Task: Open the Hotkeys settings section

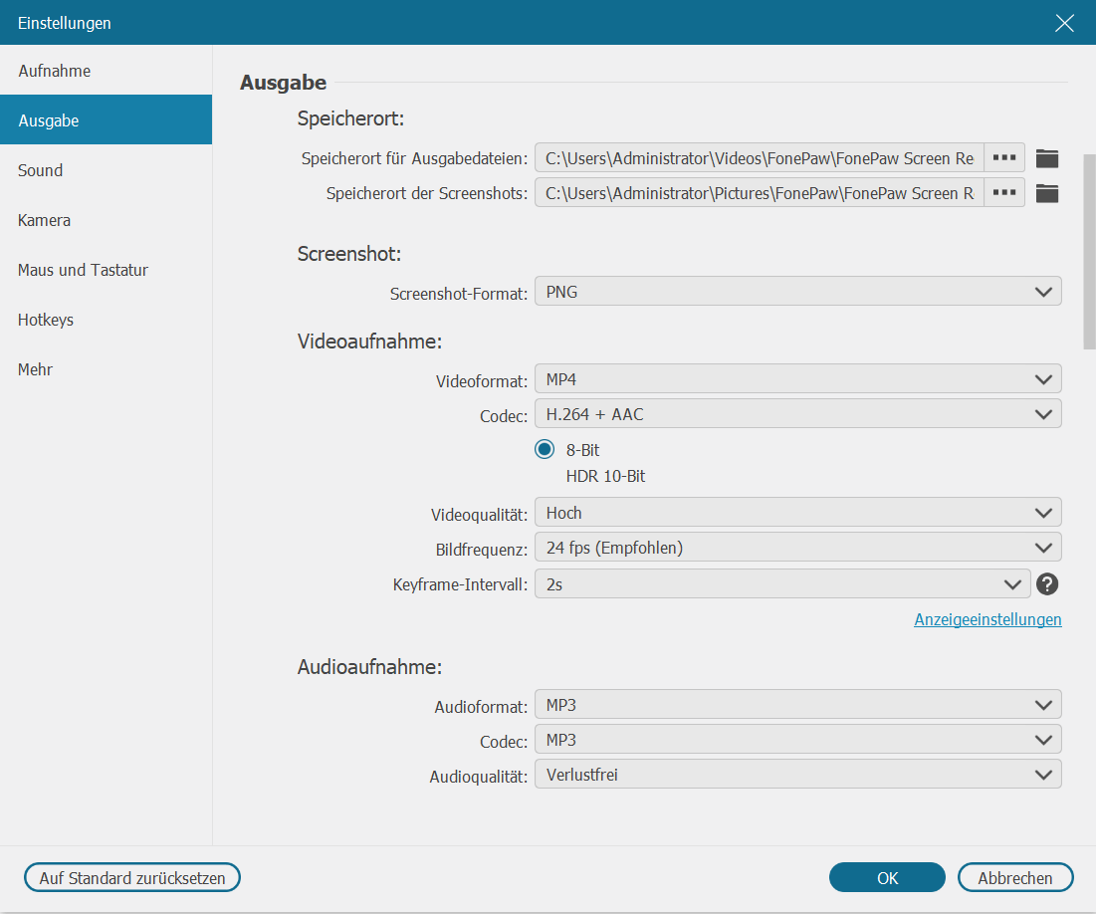Action: click(46, 320)
